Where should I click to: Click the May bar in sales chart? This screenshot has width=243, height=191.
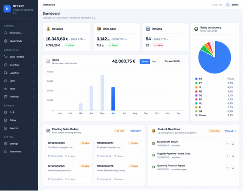(102, 92)
